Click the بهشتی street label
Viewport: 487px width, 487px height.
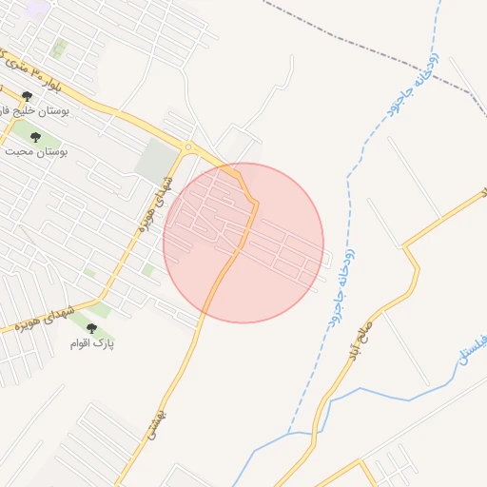click(156, 425)
